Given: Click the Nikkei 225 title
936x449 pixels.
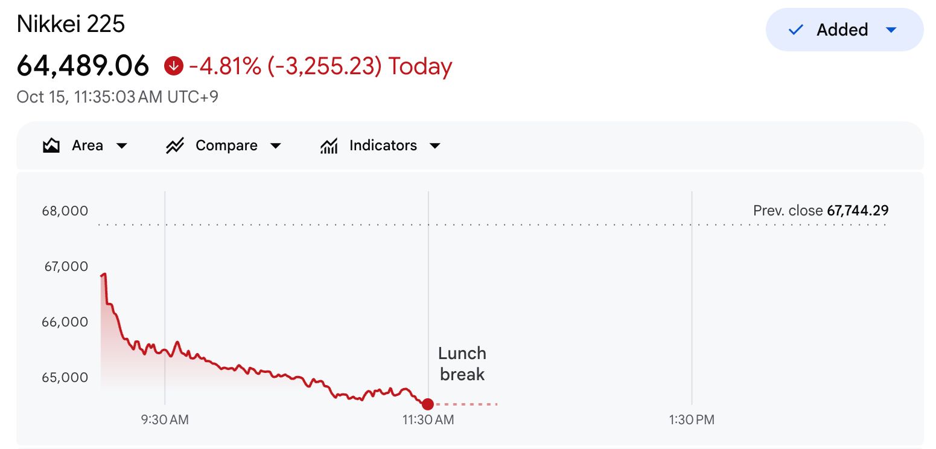Looking at the screenshot, I should coord(71,24).
